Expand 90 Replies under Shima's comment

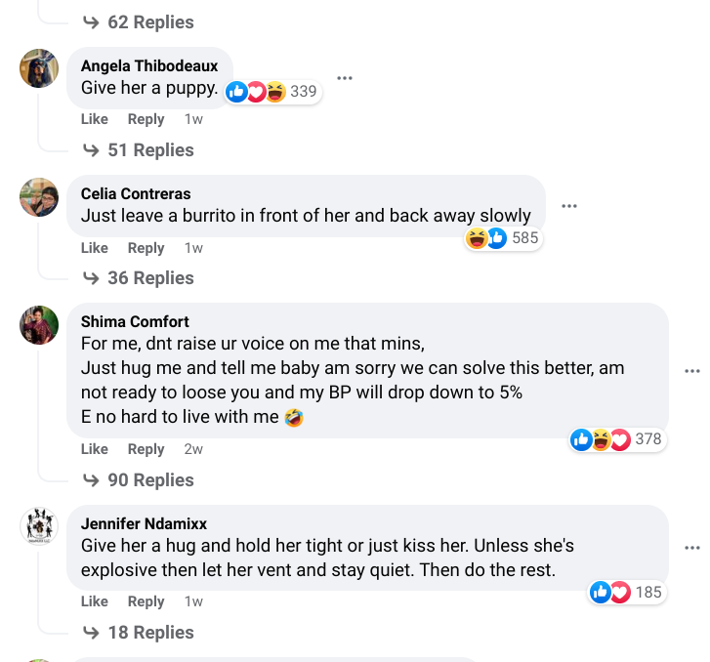coord(139,480)
